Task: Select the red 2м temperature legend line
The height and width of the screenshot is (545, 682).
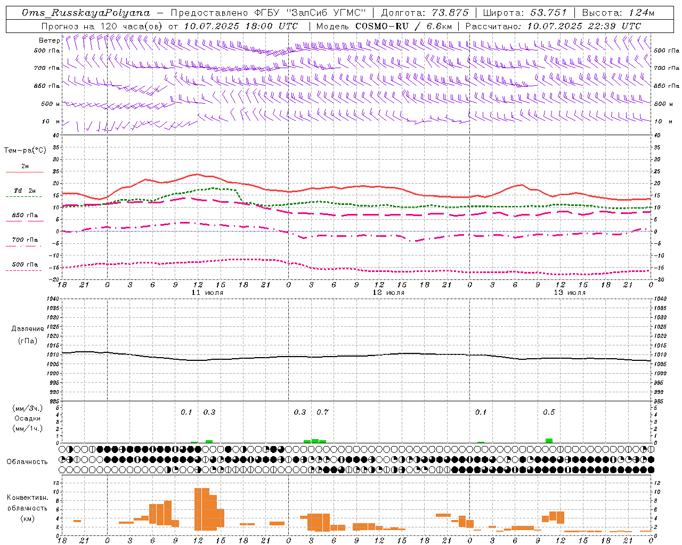Action: [25, 172]
